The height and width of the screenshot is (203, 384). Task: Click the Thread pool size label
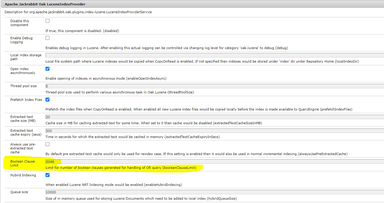[23, 86]
